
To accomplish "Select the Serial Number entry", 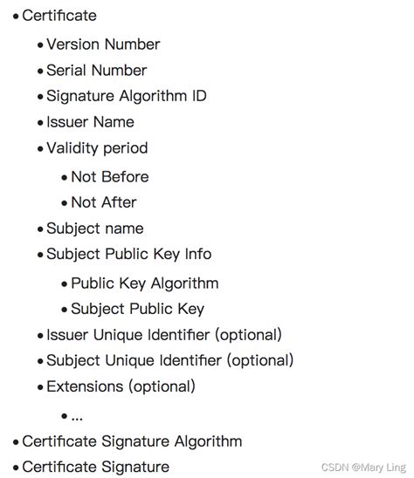I will pos(96,70).
